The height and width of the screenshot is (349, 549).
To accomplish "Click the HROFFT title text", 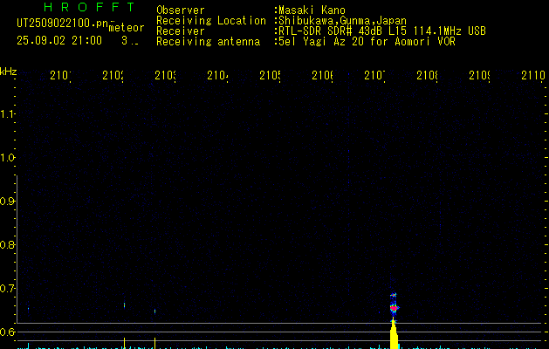I will 90,7.
